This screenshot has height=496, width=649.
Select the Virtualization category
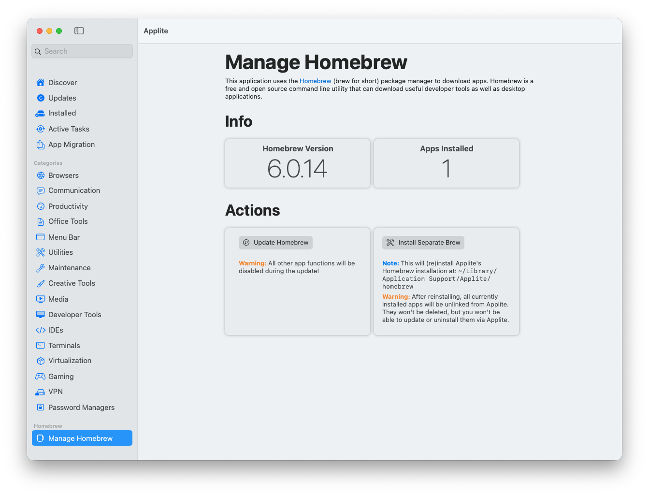[x=82, y=361]
